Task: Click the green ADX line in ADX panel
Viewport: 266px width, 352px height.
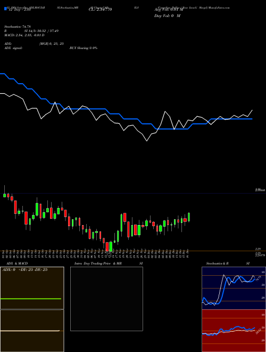Action: point(31,299)
